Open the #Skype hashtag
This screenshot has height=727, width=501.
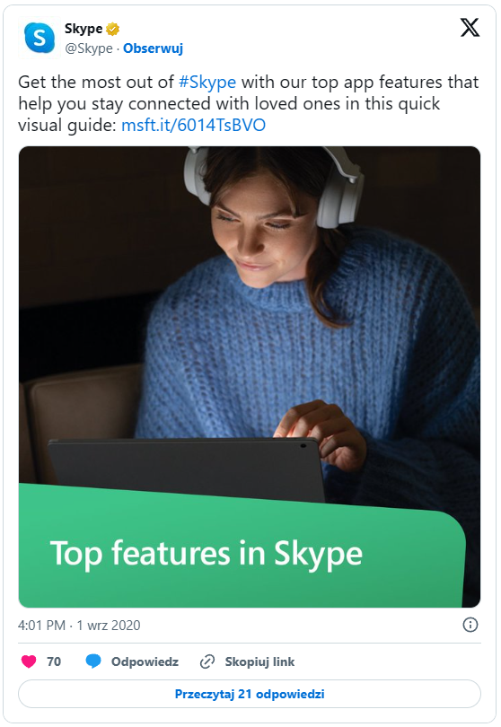[x=207, y=82]
